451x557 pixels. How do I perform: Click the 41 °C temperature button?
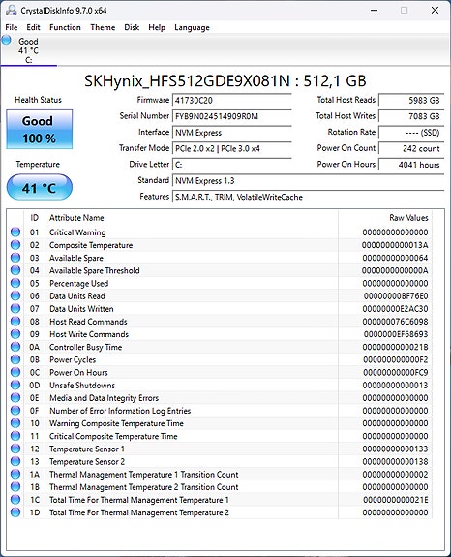click(40, 187)
